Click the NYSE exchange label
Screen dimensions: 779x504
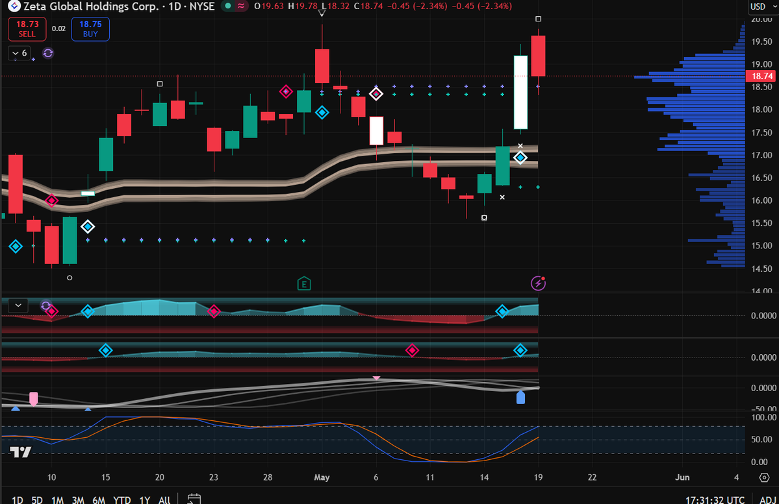click(201, 6)
